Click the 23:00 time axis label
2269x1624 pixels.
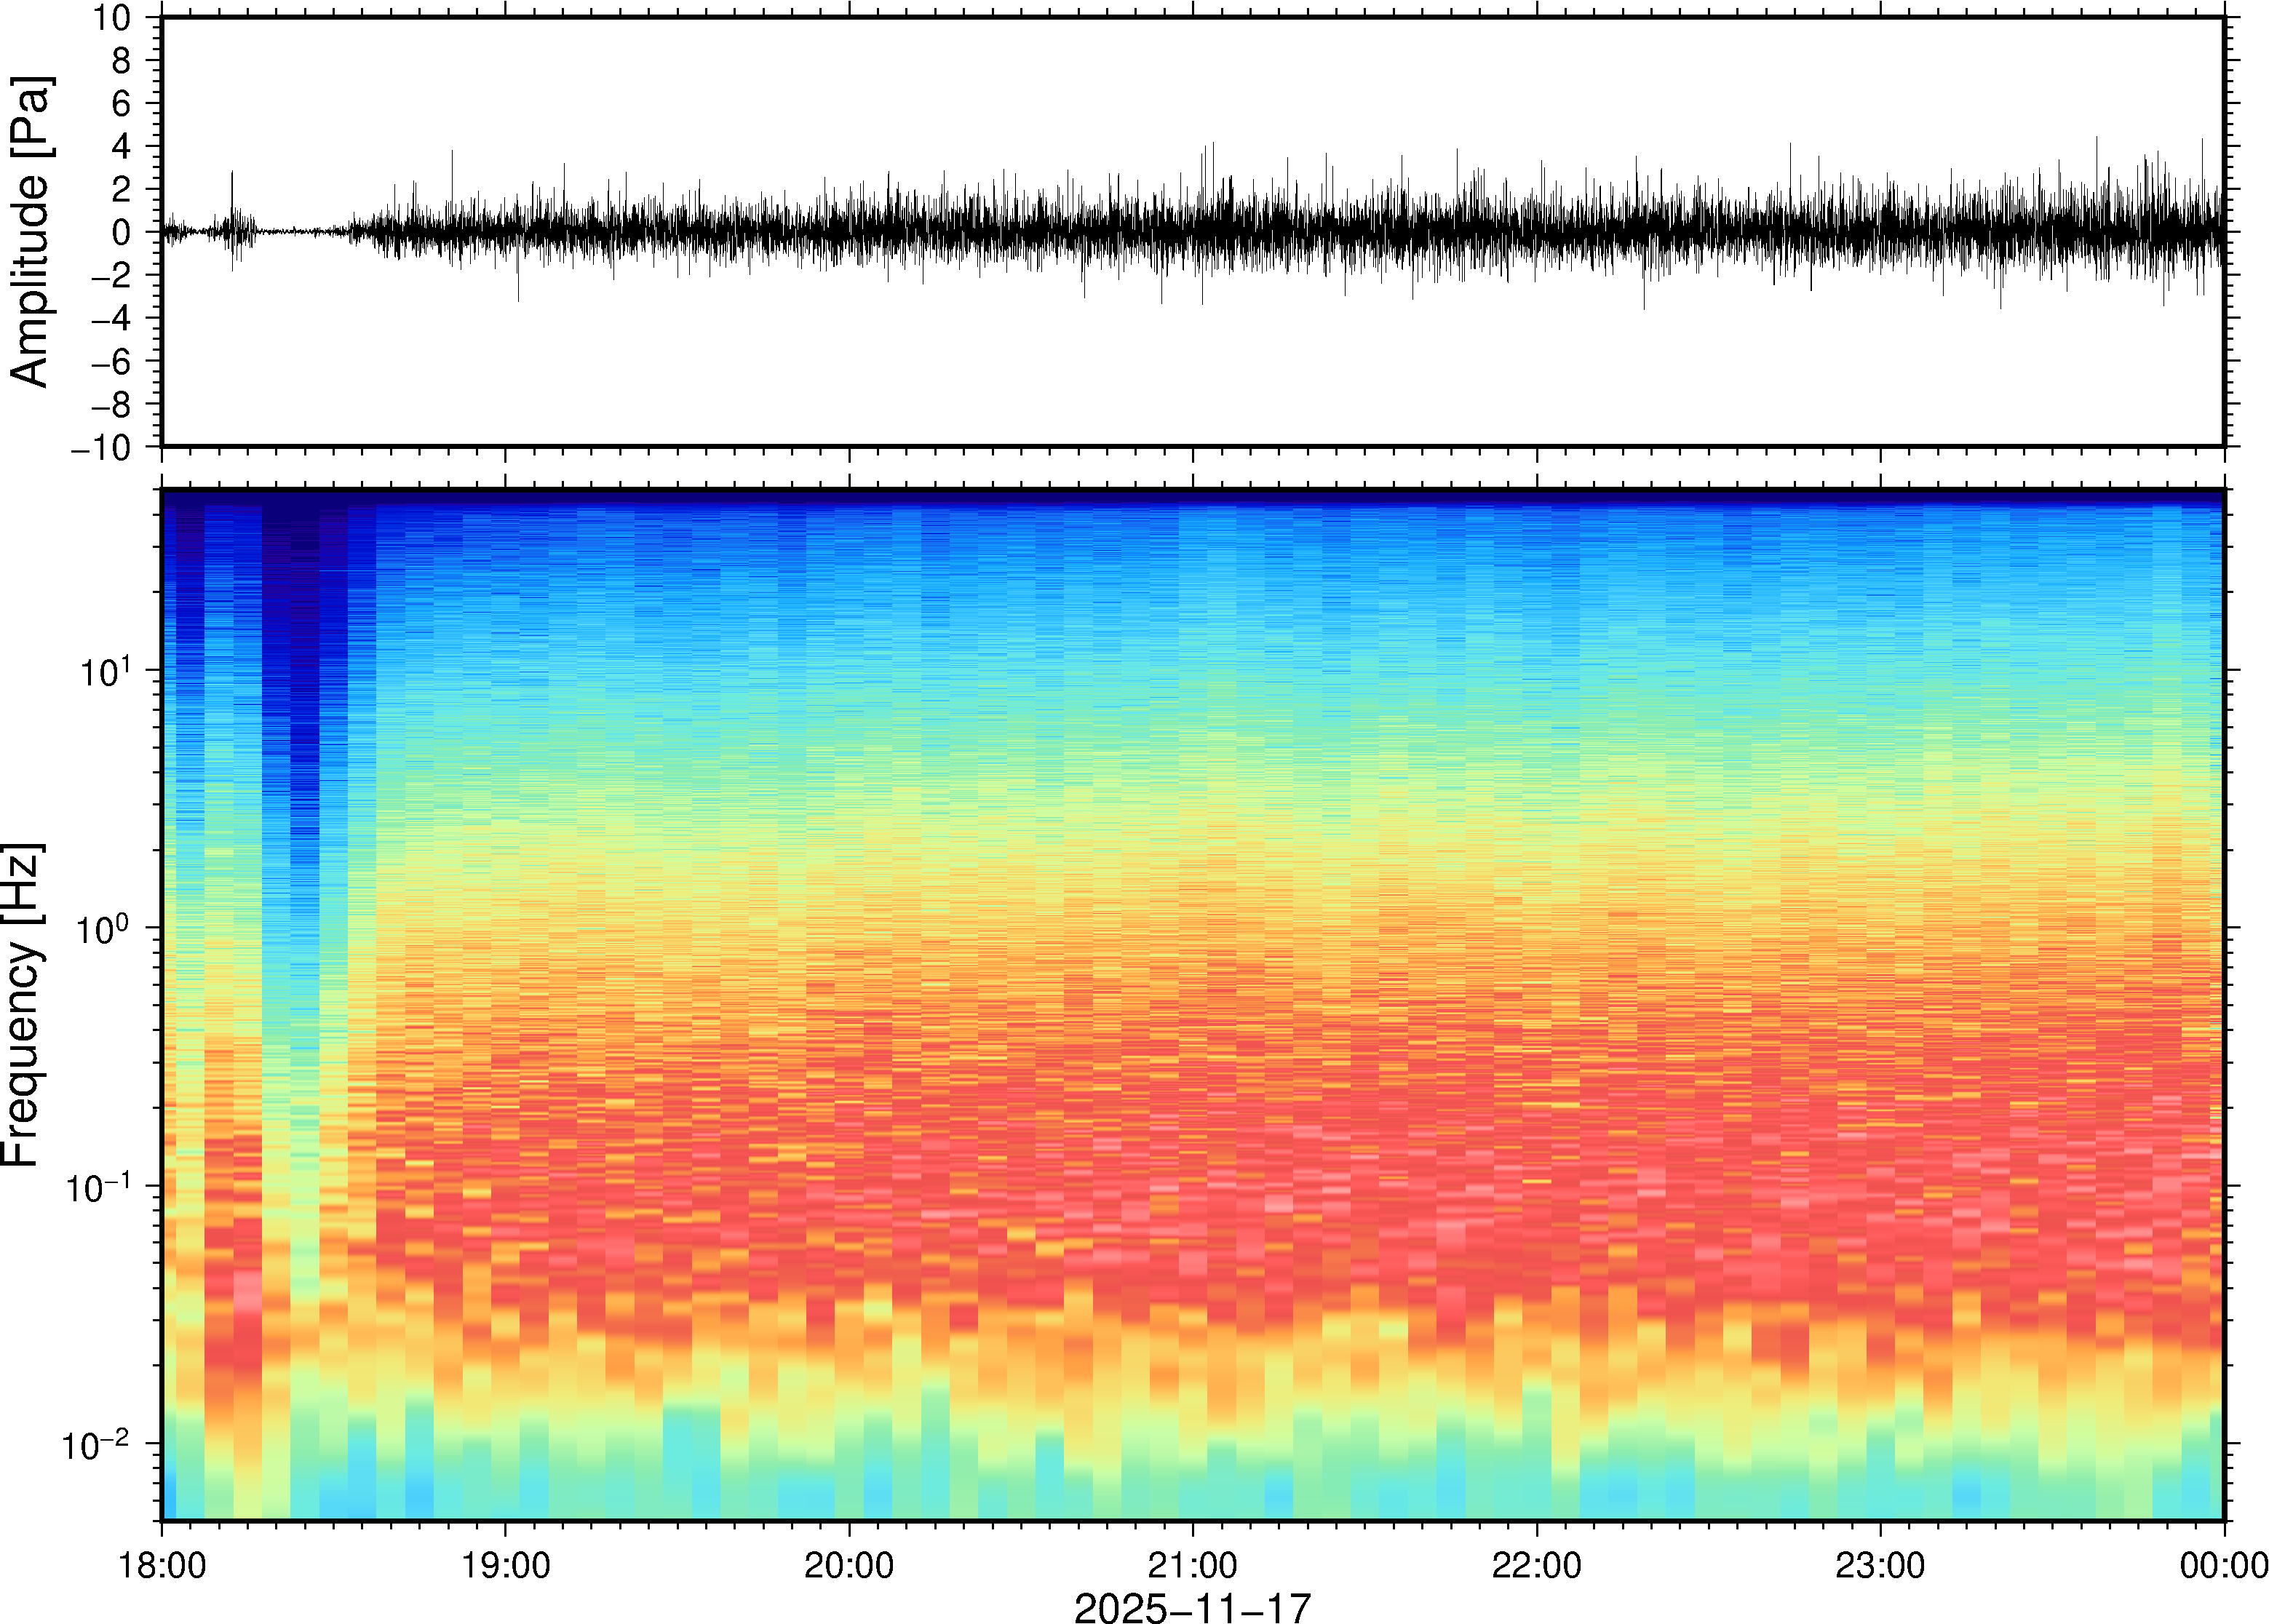click(1880, 1565)
